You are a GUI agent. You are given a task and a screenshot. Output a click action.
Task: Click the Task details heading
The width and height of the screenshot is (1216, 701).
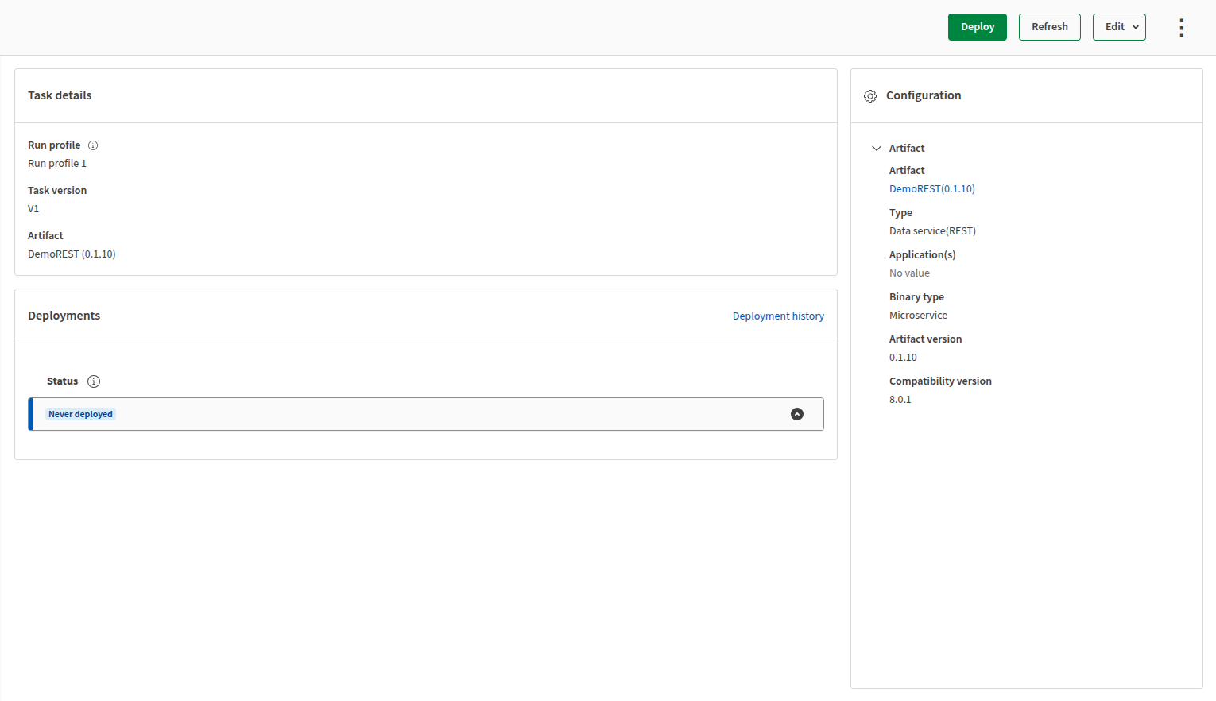[x=60, y=95]
